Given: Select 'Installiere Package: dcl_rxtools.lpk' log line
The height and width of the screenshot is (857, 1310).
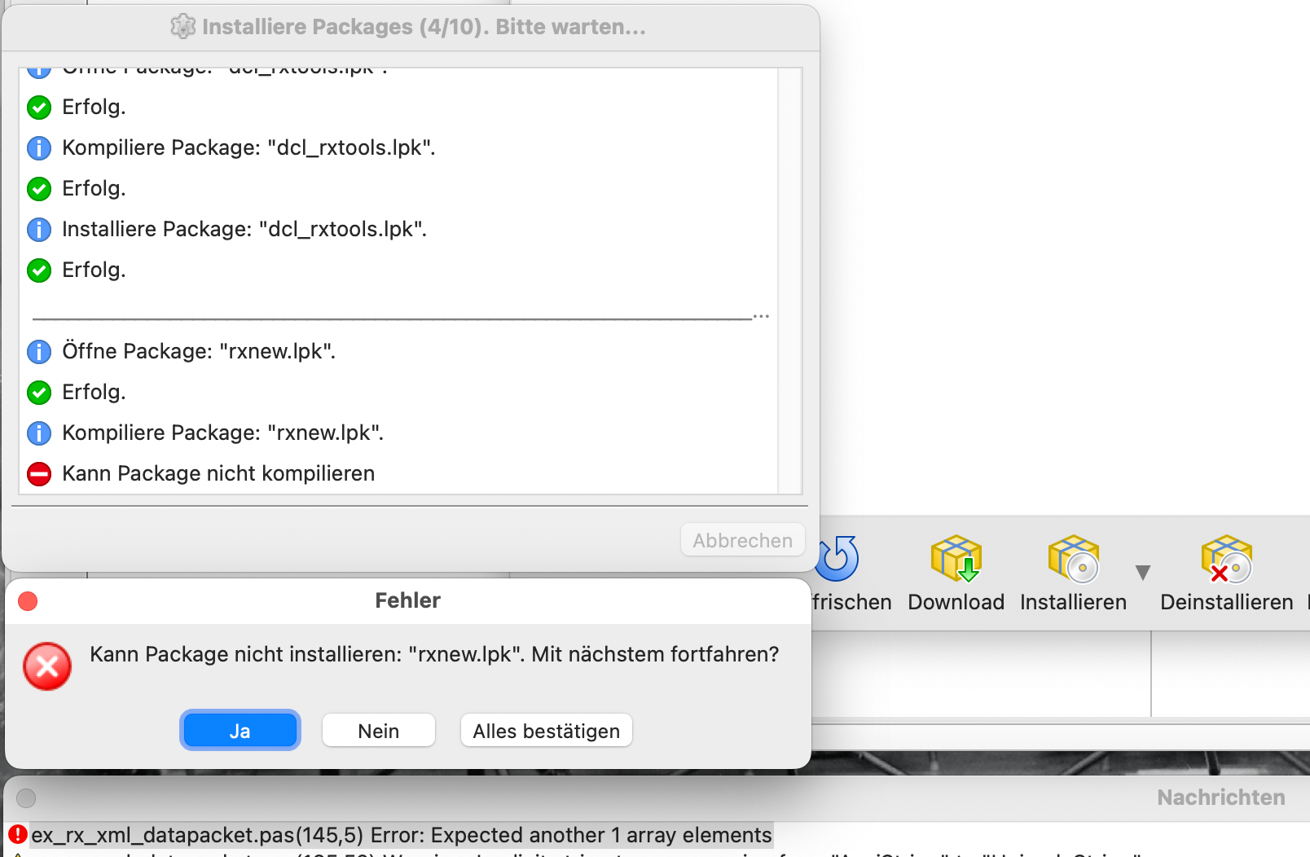Looking at the screenshot, I should [244, 229].
